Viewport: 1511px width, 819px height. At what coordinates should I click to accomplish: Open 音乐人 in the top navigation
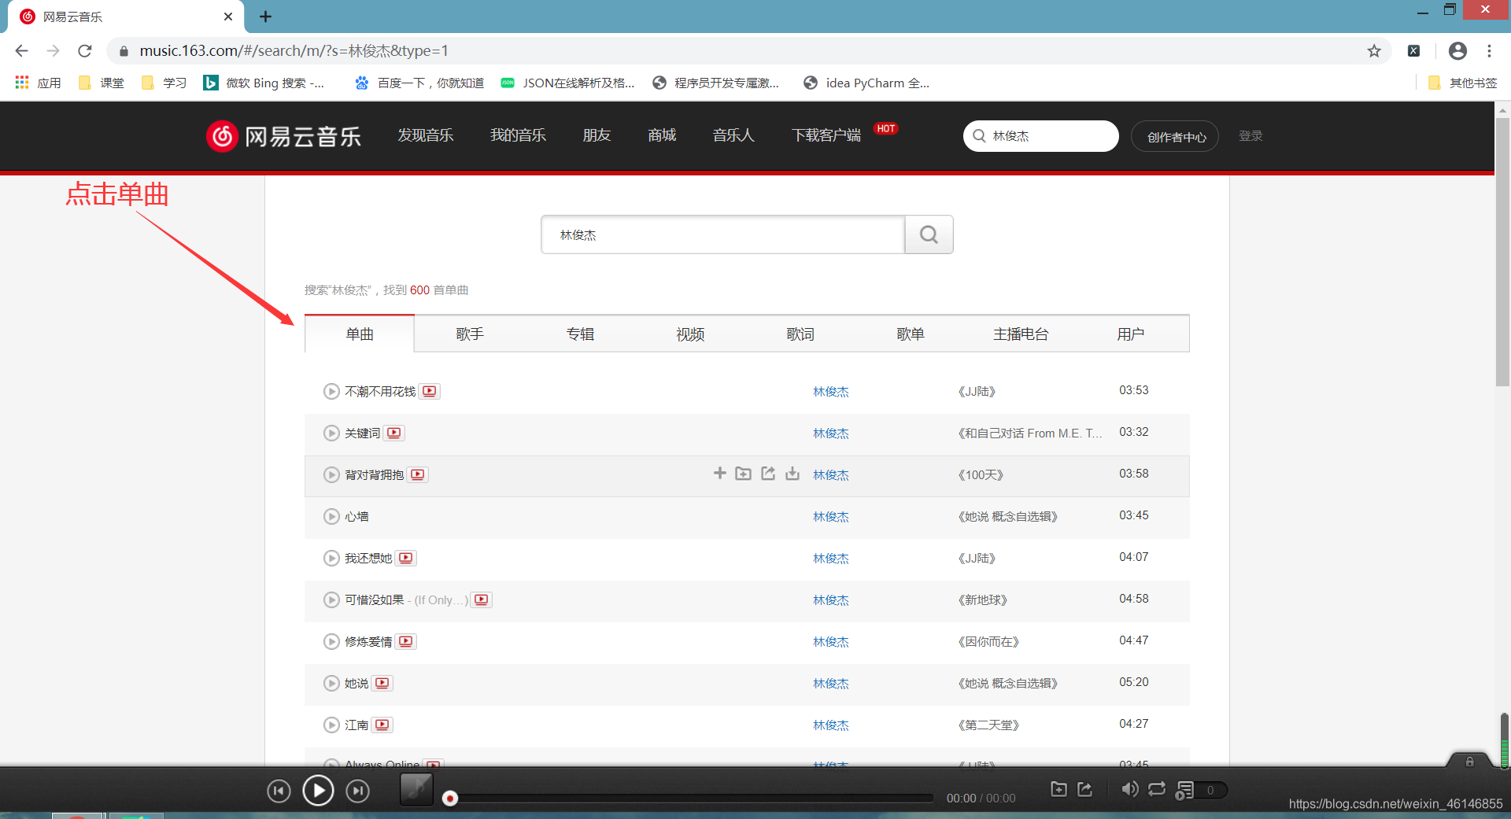point(733,135)
